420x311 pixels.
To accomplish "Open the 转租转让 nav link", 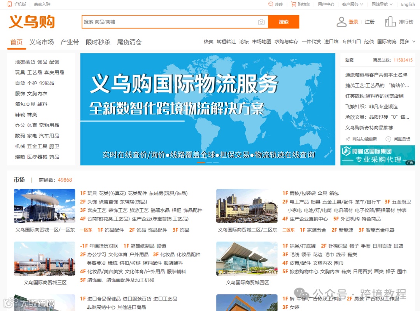I will point(226,42).
